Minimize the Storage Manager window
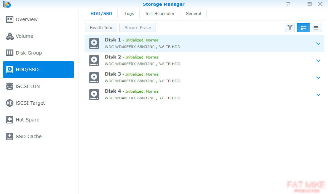This screenshot has width=328, height=194. pos(299,4)
